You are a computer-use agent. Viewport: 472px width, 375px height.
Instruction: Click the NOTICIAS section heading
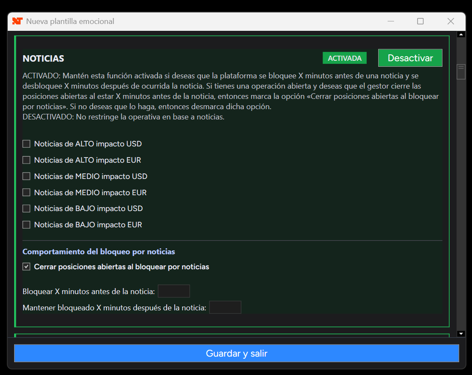pos(43,58)
